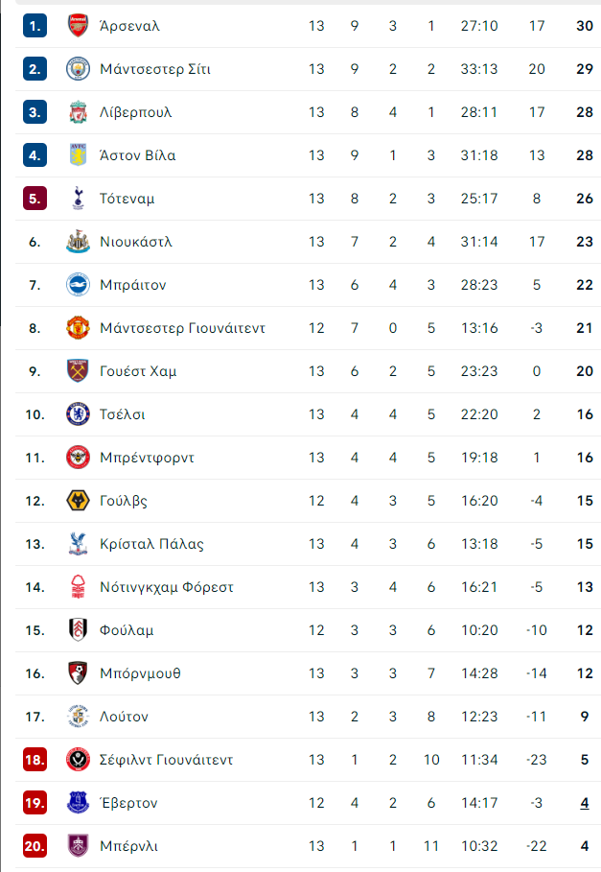Open the Κρίσταλ Πάλας team link
The height and width of the screenshot is (872, 601).
151,544
